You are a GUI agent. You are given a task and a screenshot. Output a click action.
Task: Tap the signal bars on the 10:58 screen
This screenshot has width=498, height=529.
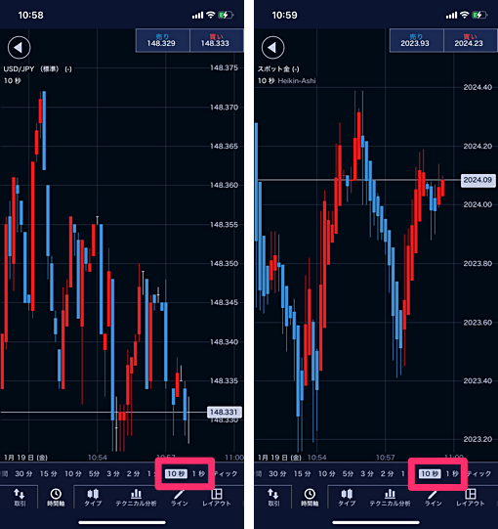(198, 16)
